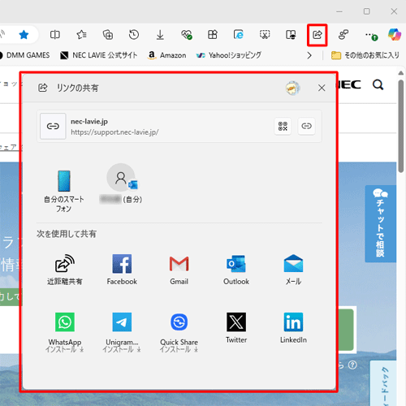Open NEC LAVIE 公式サイト bookmark

tap(99, 55)
